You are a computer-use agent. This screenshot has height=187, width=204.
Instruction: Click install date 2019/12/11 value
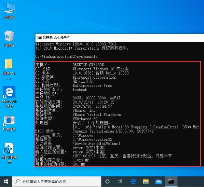tap(93, 102)
